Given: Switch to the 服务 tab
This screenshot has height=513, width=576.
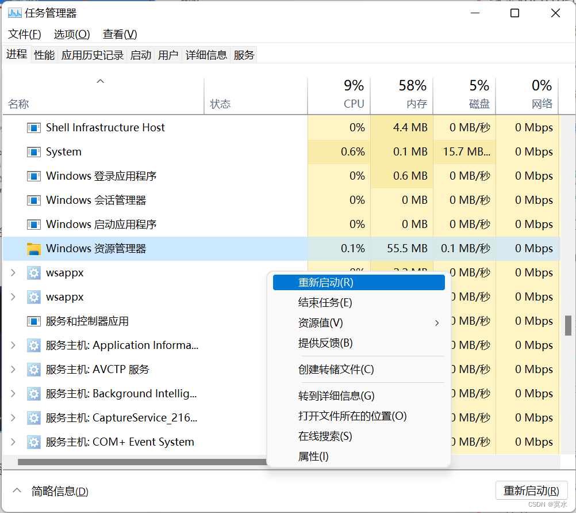Looking at the screenshot, I should [x=244, y=55].
